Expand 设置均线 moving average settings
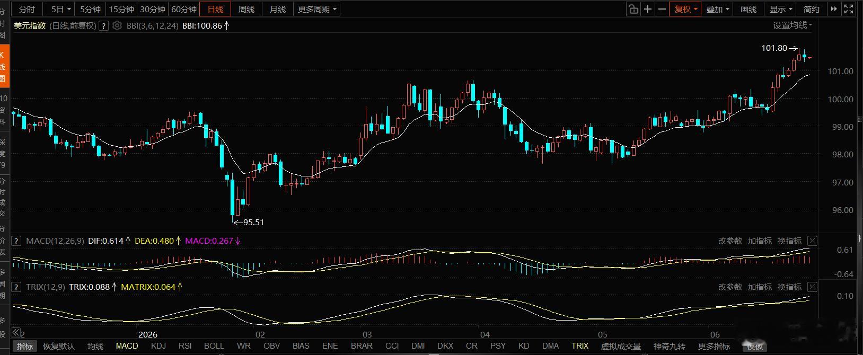Viewport: 863px width, 355px height. 792,25
